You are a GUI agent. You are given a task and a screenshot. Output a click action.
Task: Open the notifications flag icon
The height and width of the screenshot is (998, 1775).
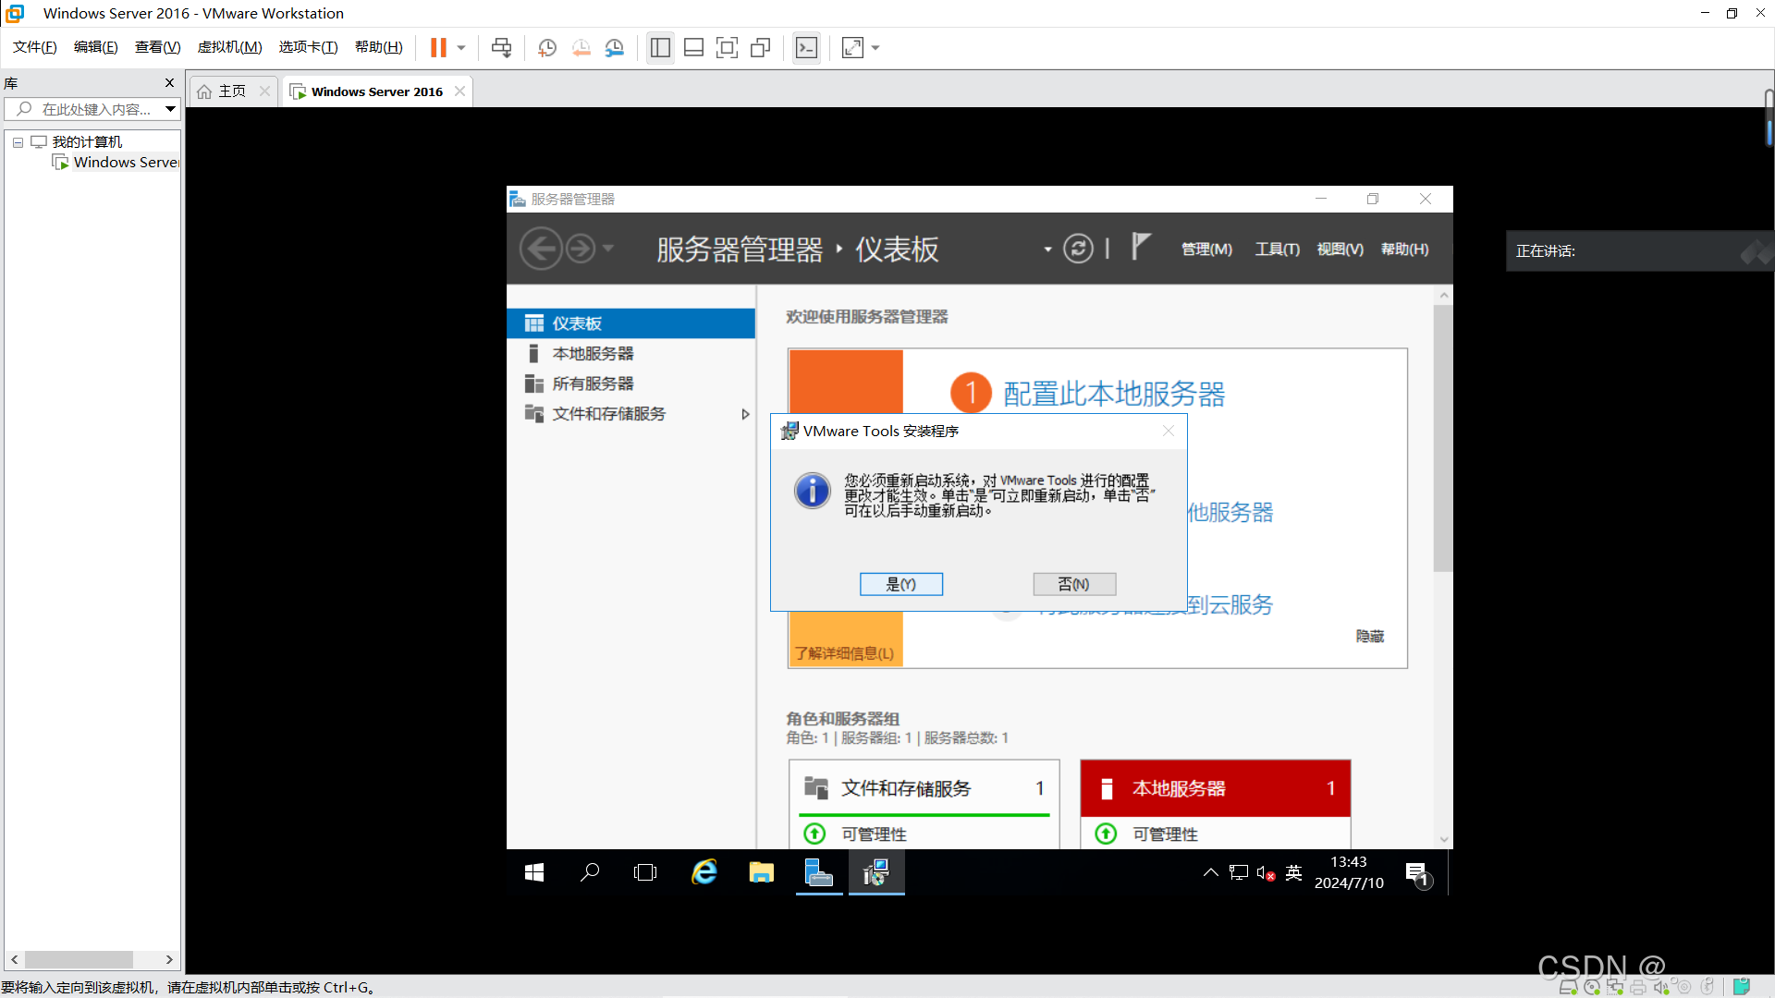click(1141, 247)
